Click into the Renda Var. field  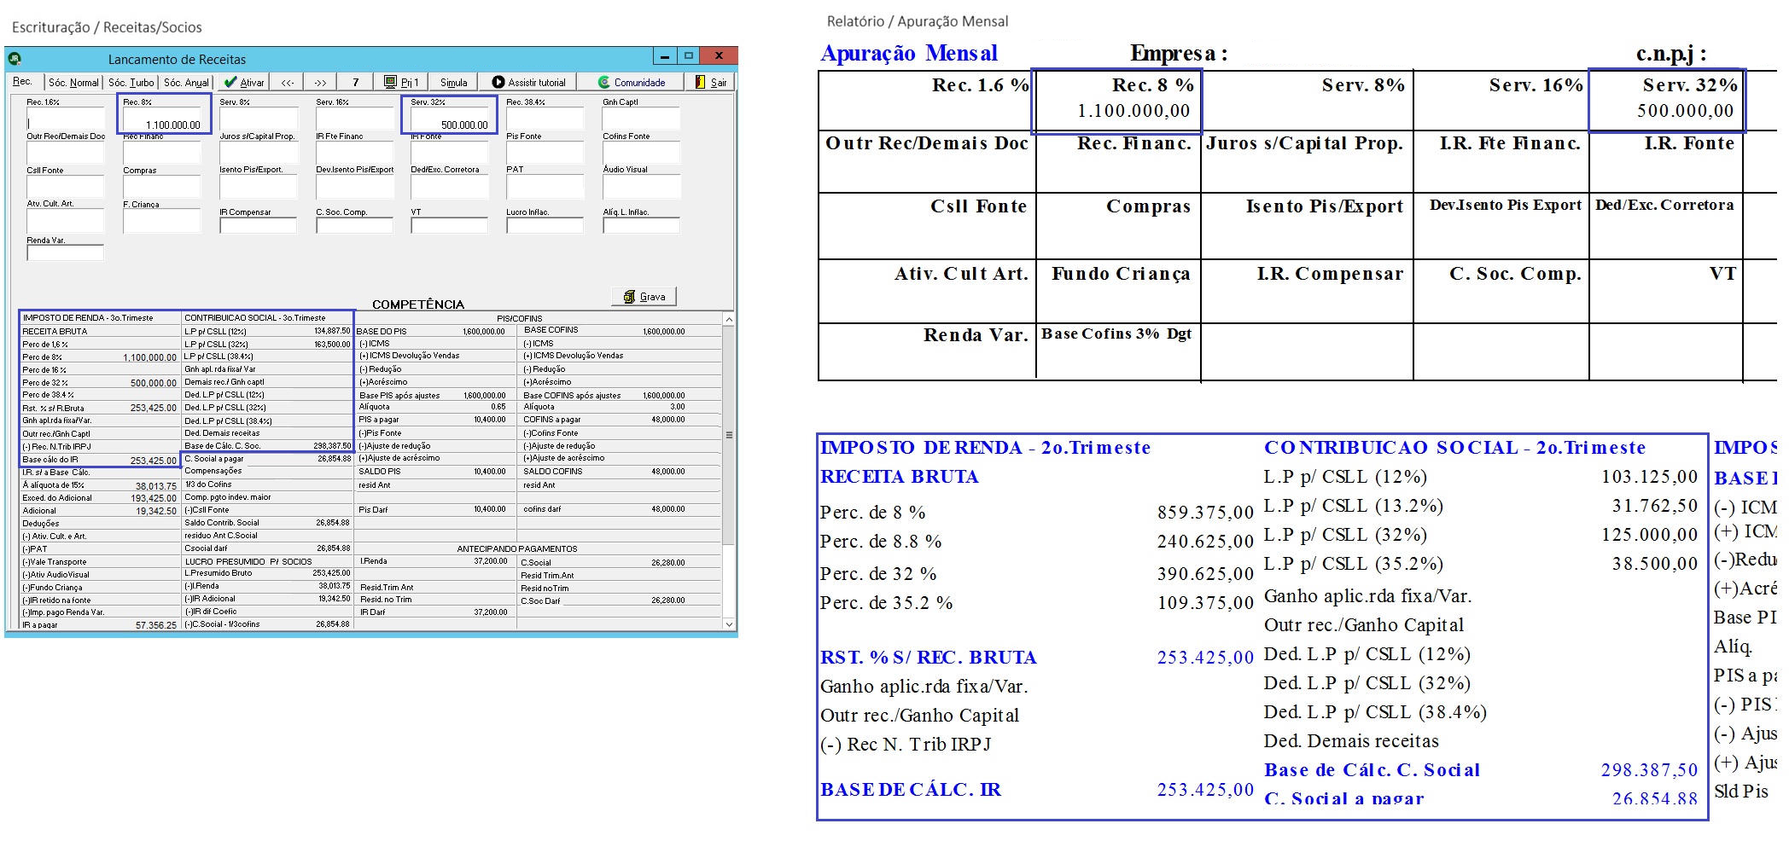(x=65, y=252)
